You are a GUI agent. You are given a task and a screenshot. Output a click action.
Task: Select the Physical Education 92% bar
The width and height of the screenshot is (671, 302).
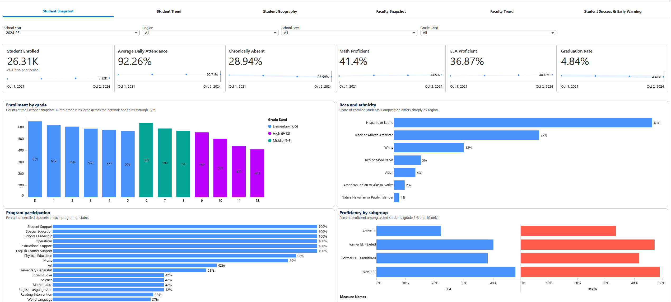tap(174, 256)
